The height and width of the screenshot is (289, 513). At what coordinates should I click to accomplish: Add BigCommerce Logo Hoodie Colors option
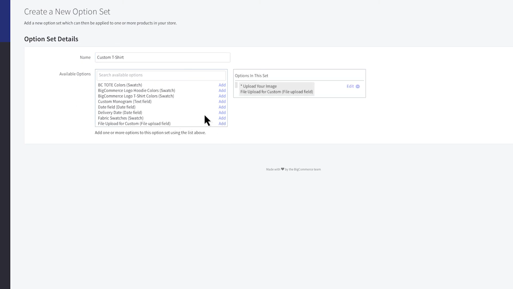(x=222, y=90)
